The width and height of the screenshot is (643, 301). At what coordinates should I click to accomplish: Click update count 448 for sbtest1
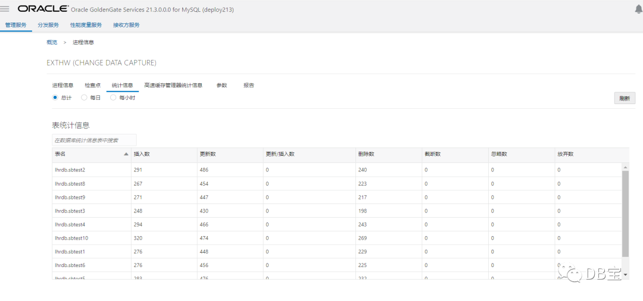[204, 252]
